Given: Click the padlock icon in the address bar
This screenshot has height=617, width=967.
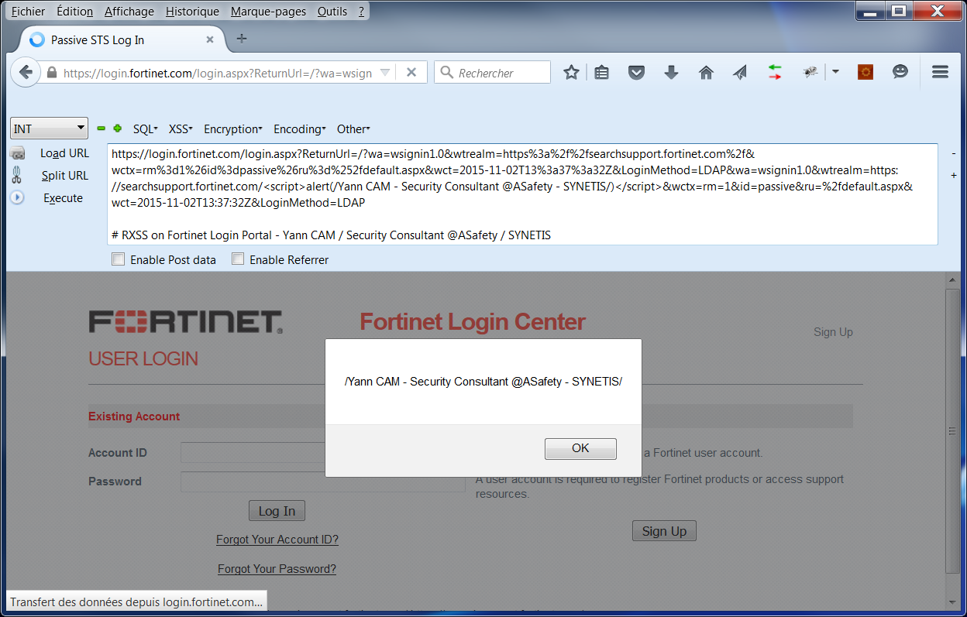Looking at the screenshot, I should 52,73.
